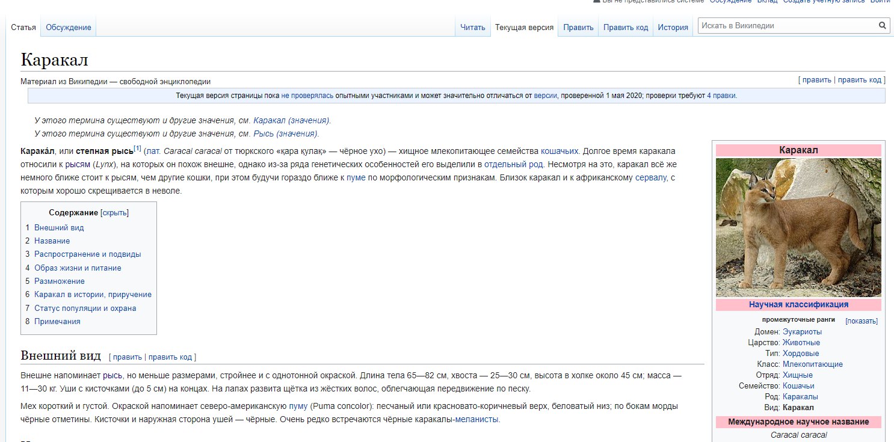Viewport: 894px width, 442px height.
Task: Jump to Каракал в истории, приручение
Action: (93, 295)
